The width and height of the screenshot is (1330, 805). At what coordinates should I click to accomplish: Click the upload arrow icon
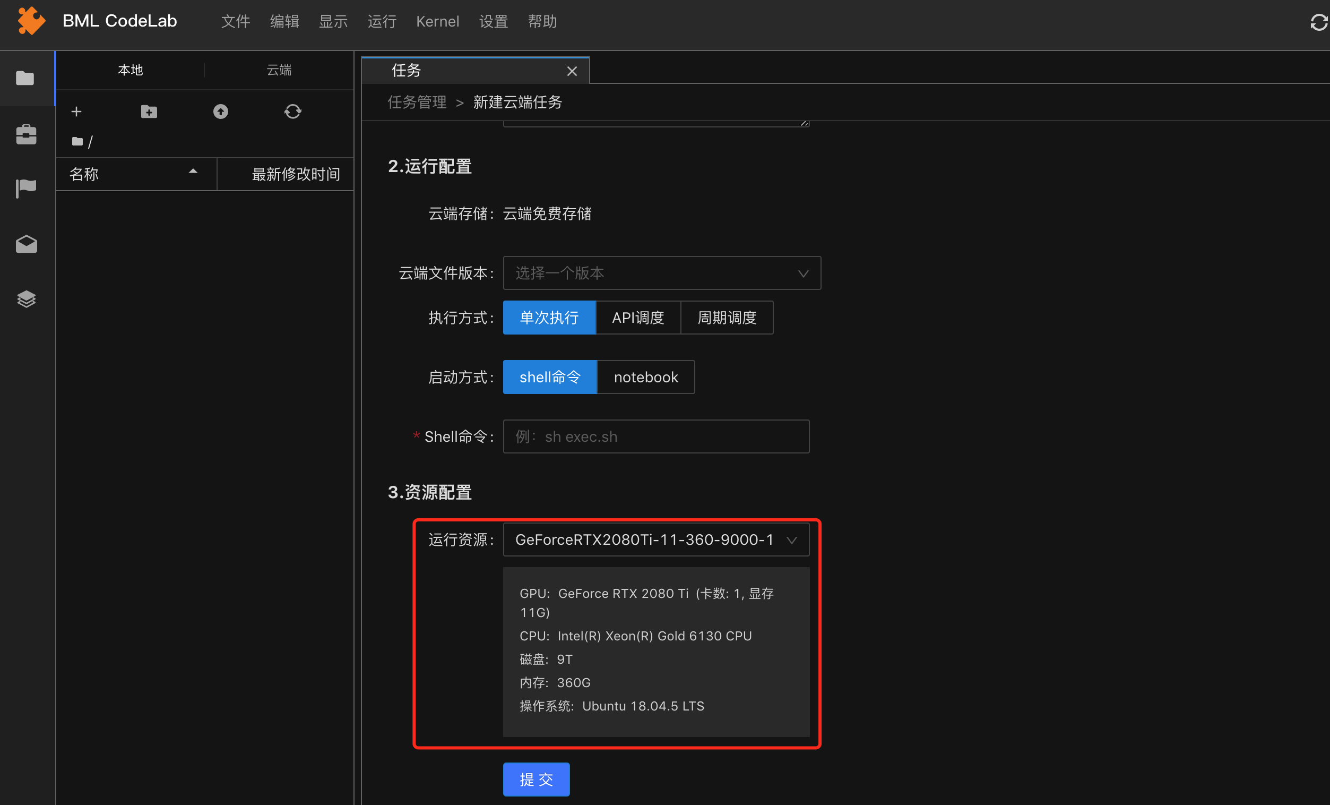(221, 111)
